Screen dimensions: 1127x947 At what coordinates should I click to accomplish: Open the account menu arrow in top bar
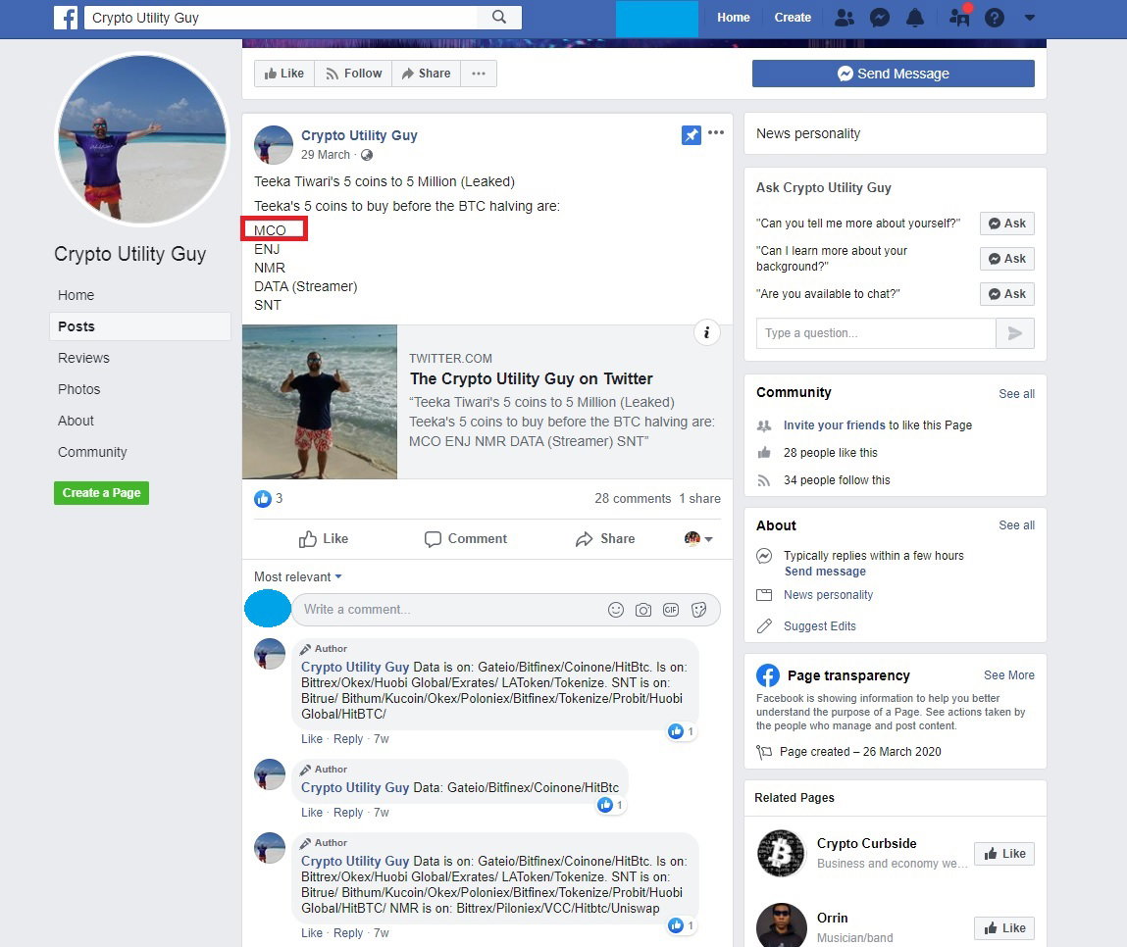pos(1029,18)
